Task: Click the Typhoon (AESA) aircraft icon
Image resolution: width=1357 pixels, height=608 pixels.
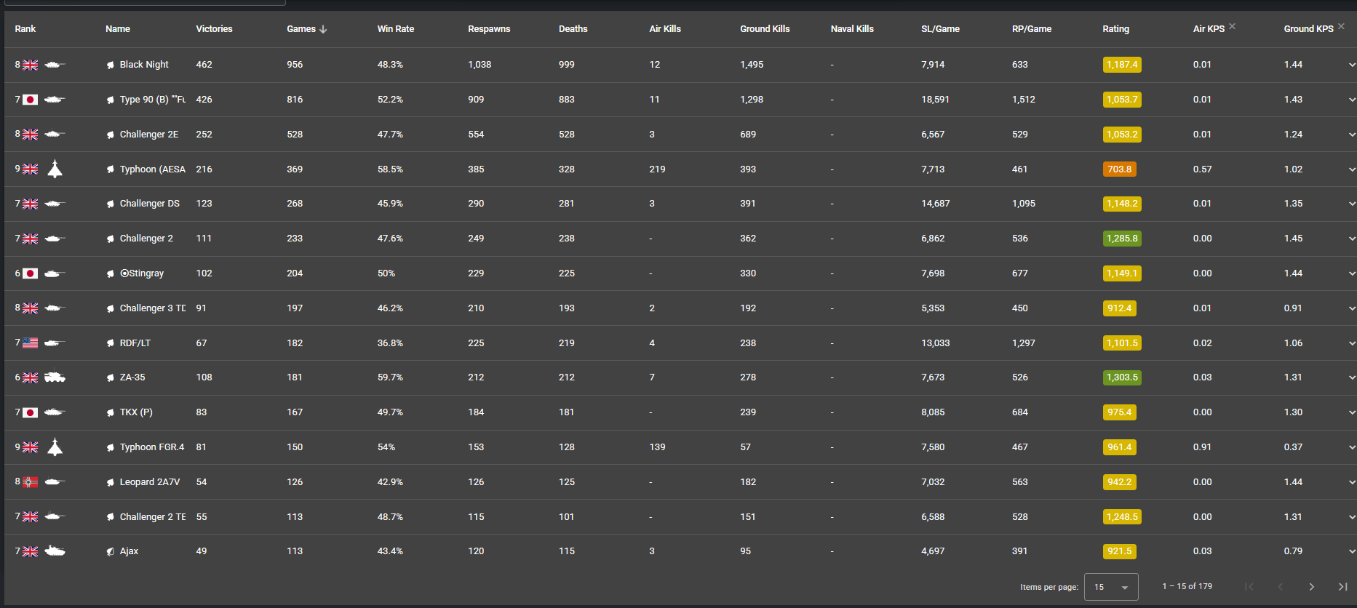Action: pyautogui.click(x=55, y=169)
